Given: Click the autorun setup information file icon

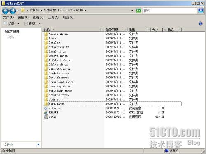Looking at the screenshot, I should [x=46, y=108].
